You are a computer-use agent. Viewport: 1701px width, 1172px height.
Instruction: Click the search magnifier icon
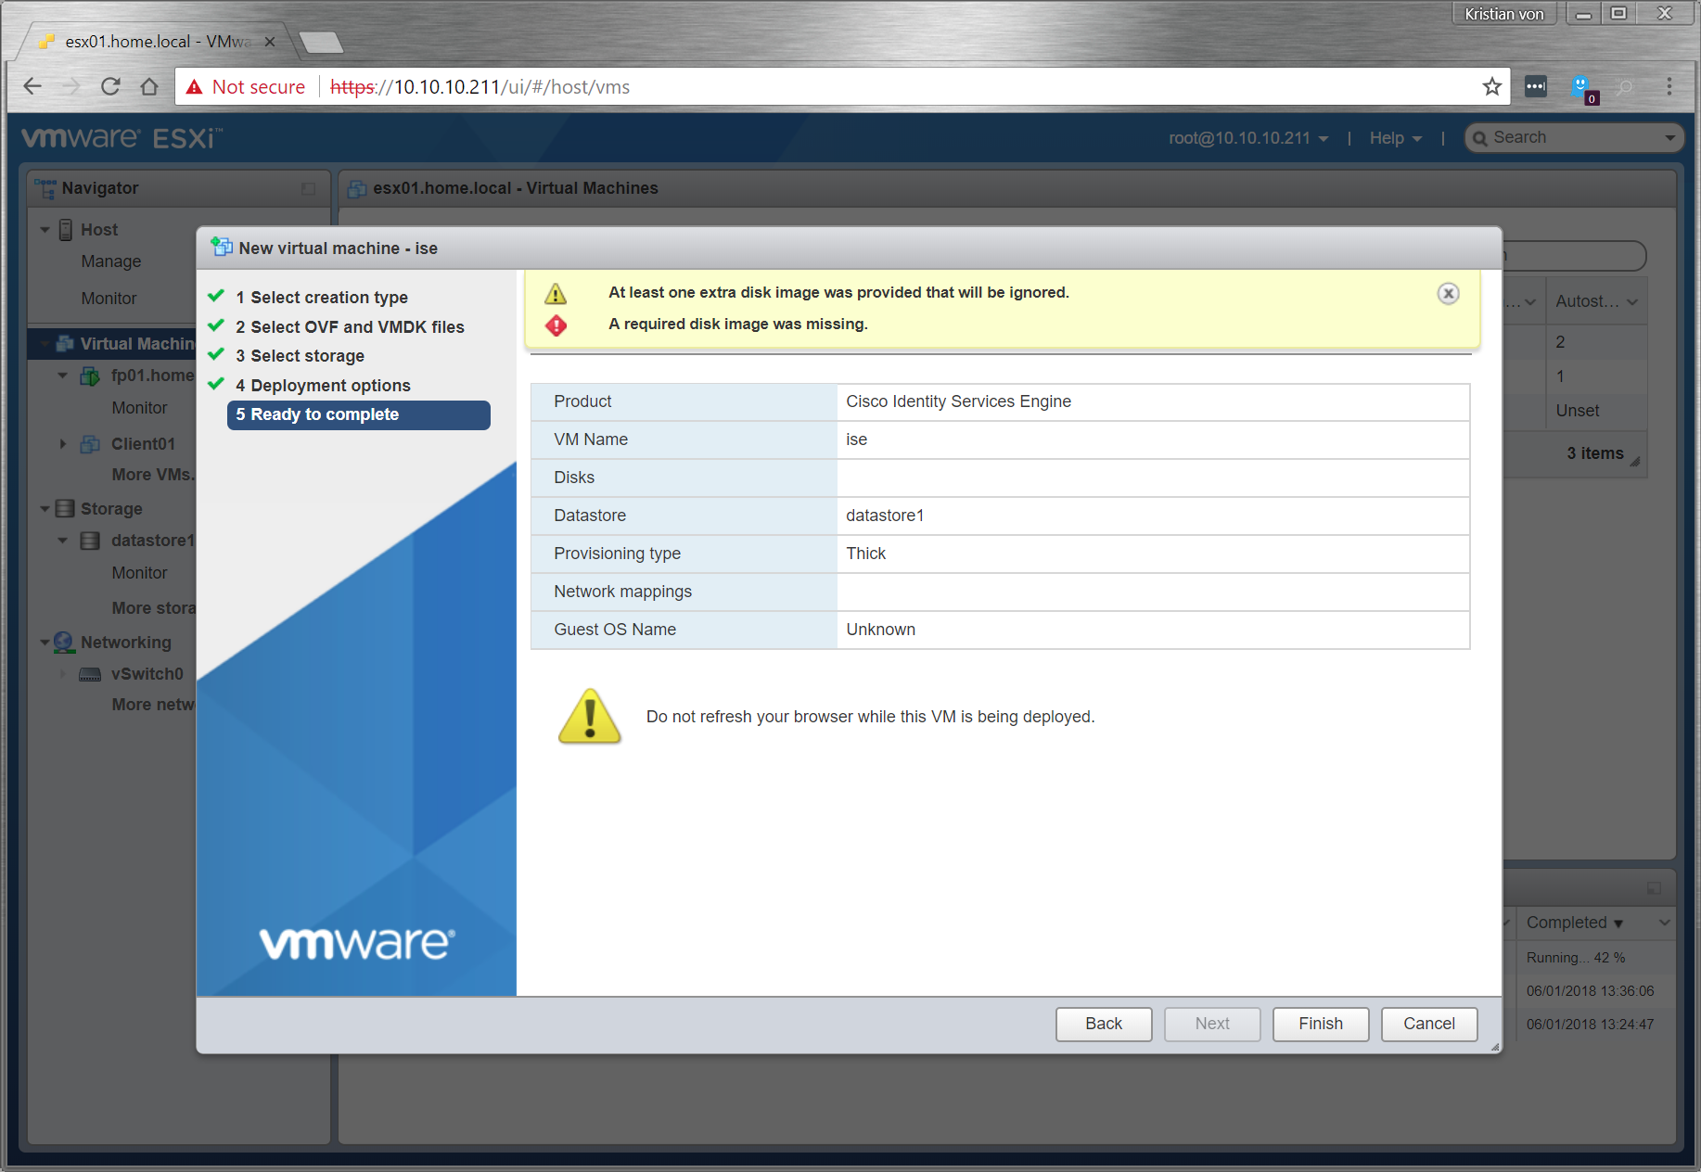pyautogui.click(x=1480, y=138)
